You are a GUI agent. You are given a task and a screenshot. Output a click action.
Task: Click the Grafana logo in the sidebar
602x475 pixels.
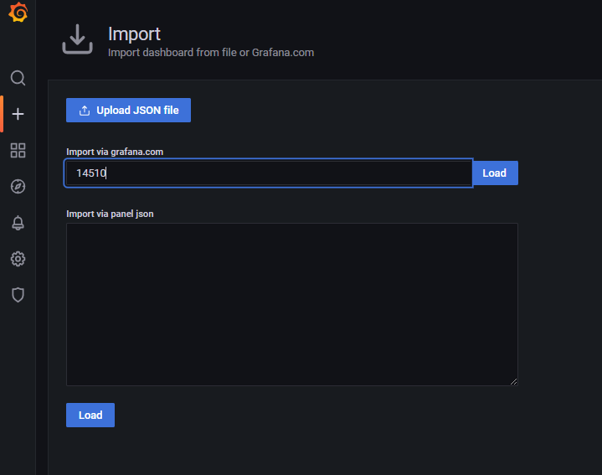18,13
